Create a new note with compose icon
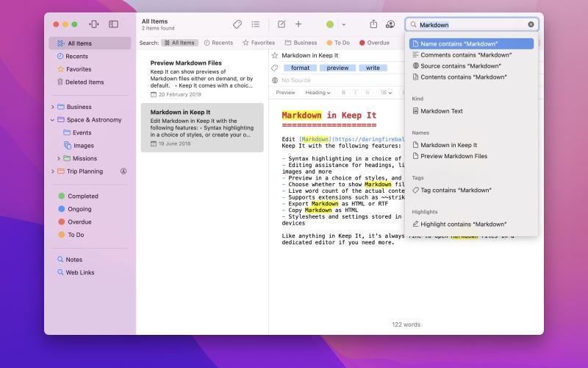This screenshot has height=368, width=588. 282,24
